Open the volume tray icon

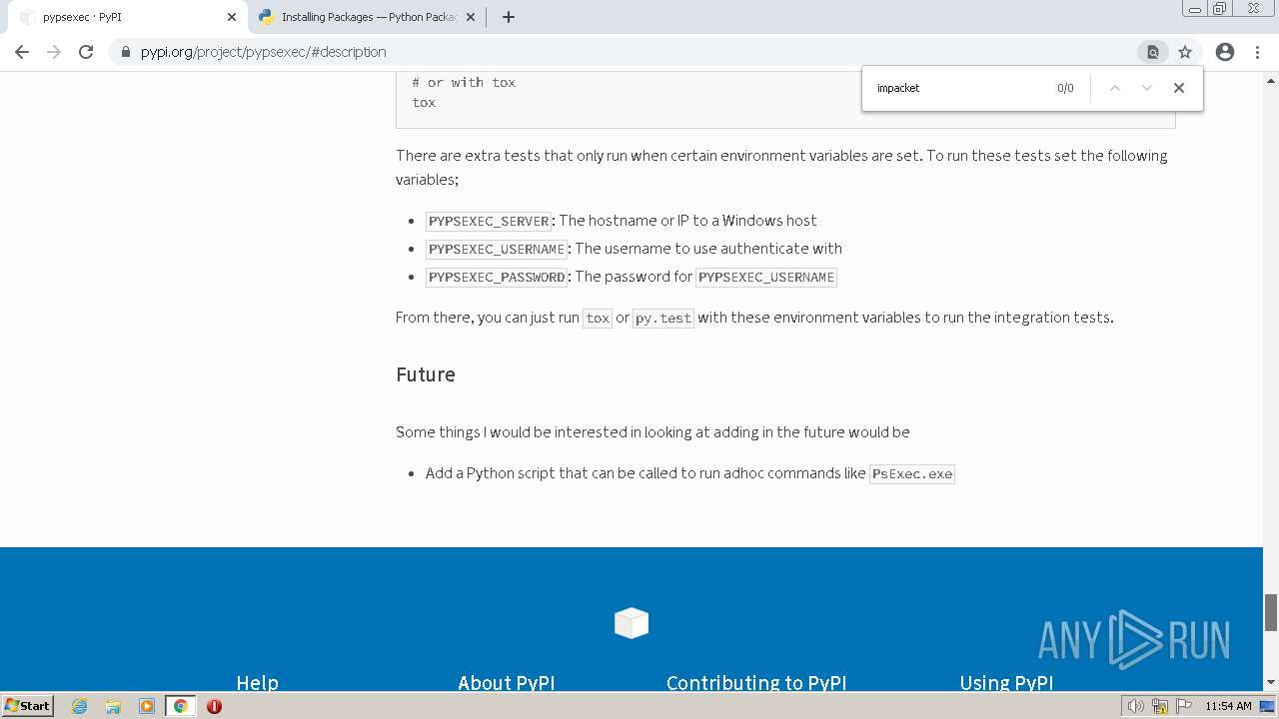pos(1136,706)
